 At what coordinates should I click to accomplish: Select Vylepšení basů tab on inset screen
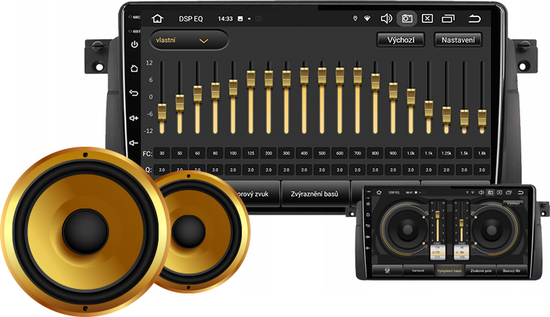pyautogui.click(x=449, y=271)
